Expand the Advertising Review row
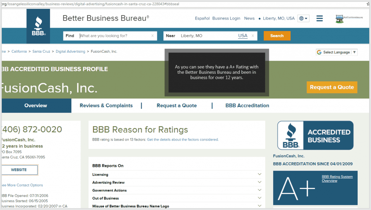 coord(177,183)
